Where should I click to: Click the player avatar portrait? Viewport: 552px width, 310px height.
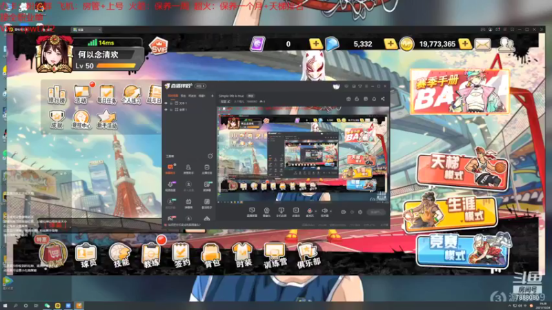tap(55, 54)
